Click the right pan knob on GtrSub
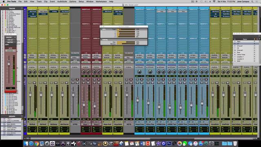Screen dimensions: 261x147 tap(35, 72)
